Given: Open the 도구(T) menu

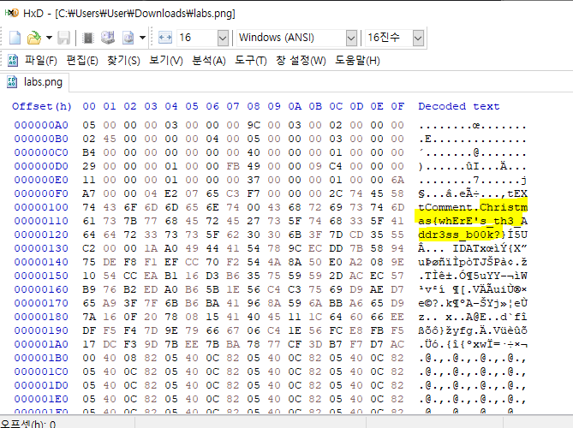Looking at the screenshot, I should coord(251,60).
